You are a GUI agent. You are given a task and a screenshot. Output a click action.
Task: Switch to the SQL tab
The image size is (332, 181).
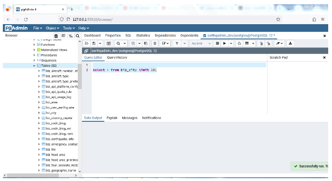point(128,36)
